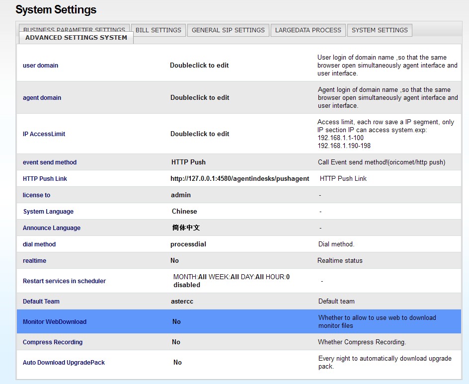This screenshot has height=384, width=469.
Task: Click the HTTP Push Link URL value
Action: coord(239,179)
